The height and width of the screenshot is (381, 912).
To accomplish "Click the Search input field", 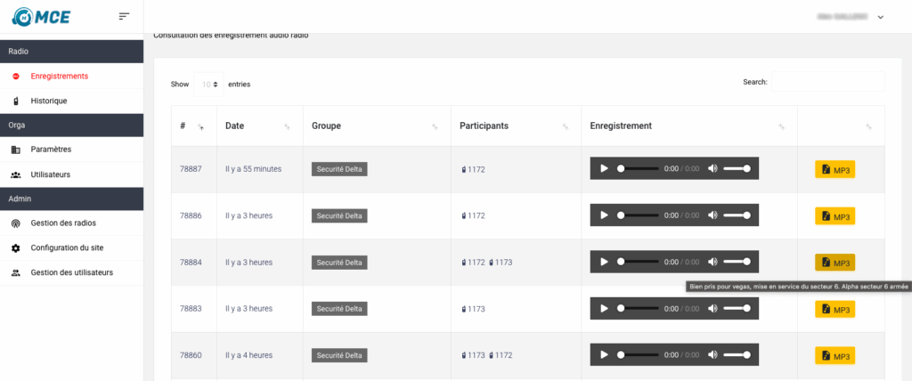I will [x=827, y=82].
